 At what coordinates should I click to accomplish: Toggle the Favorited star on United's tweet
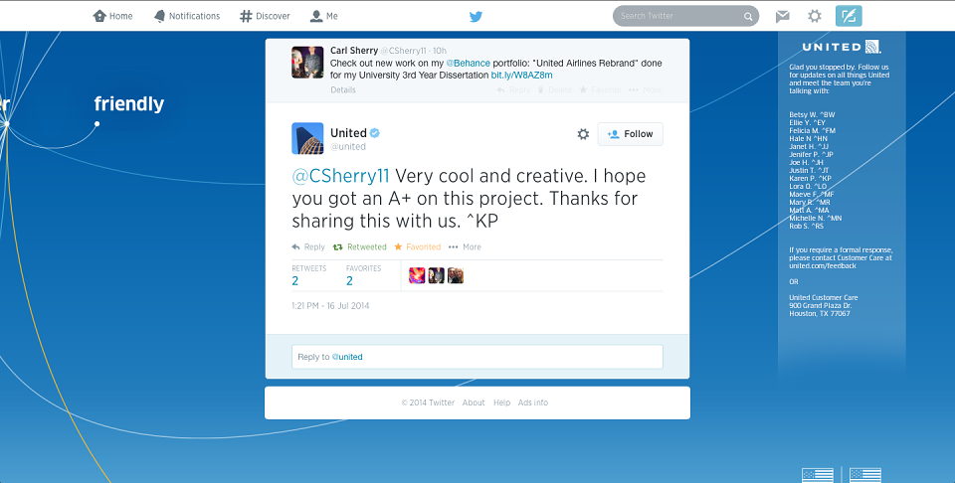point(417,247)
